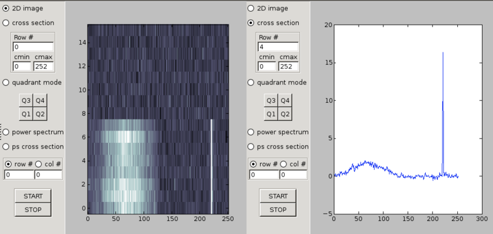Focus column number field under col # in left panel
The width and height of the screenshot is (493, 234).
pyautogui.click(x=48, y=175)
